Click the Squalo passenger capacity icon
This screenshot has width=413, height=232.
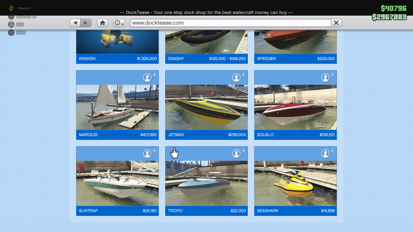[325, 78]
